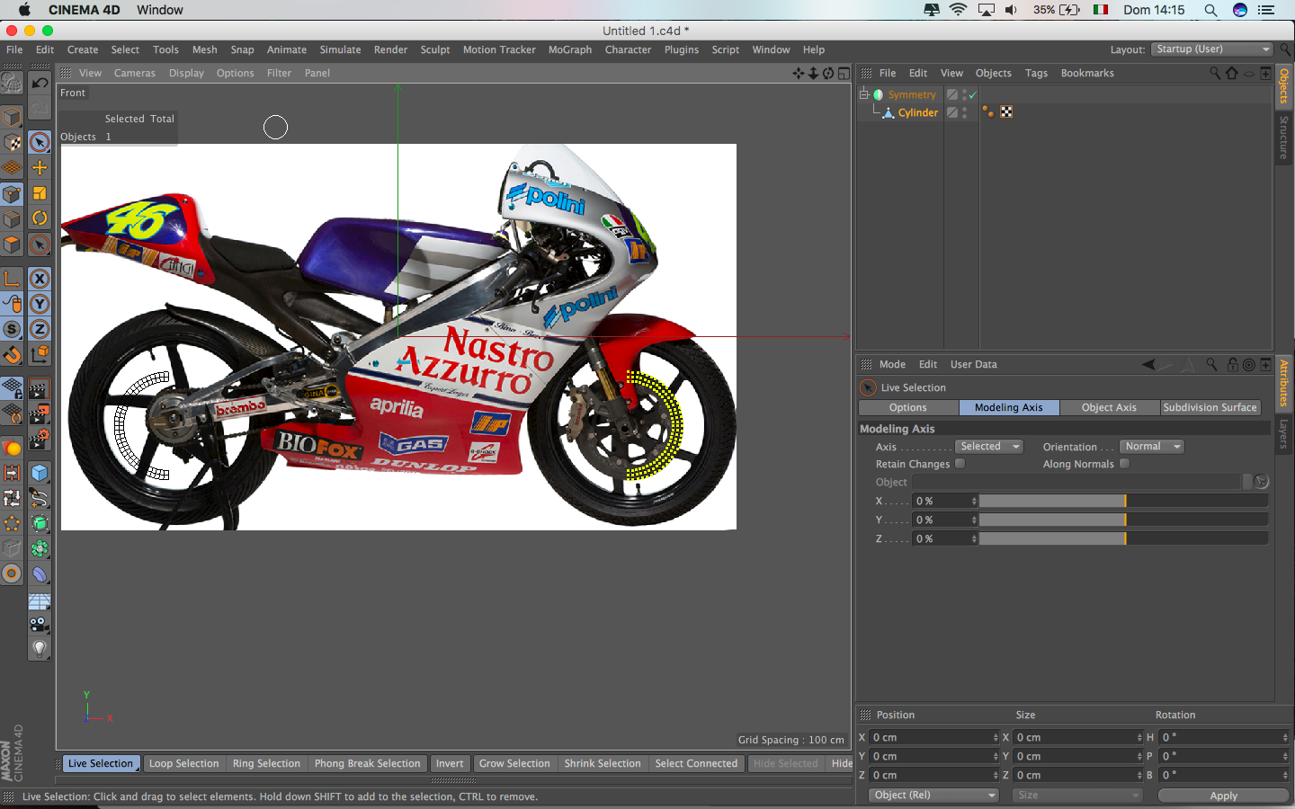Open the MoGraph menu

point(570,49)
